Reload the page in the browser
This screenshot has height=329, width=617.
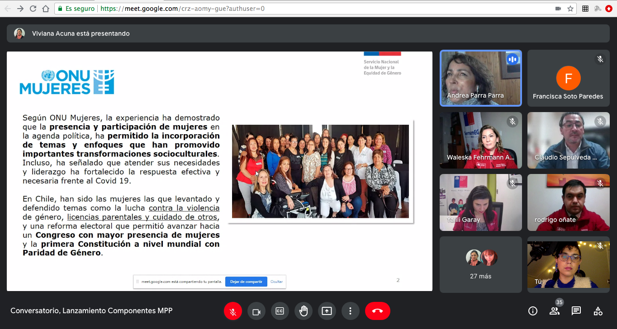33,9
